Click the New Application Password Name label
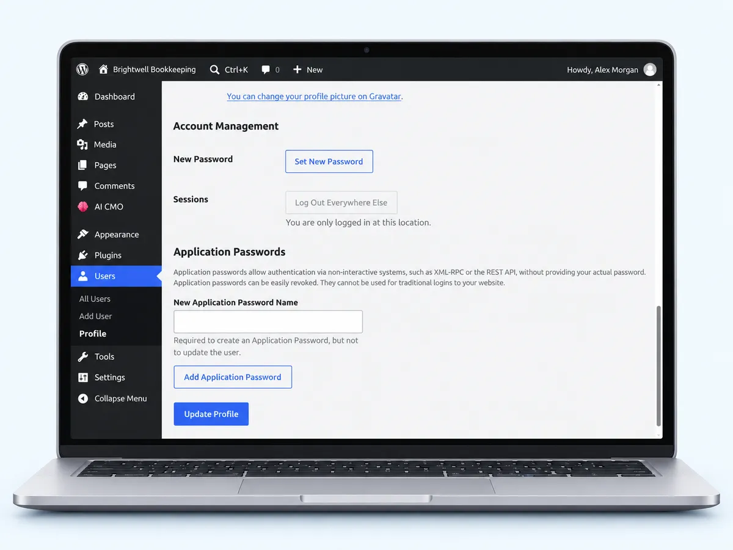 [236, 302]
